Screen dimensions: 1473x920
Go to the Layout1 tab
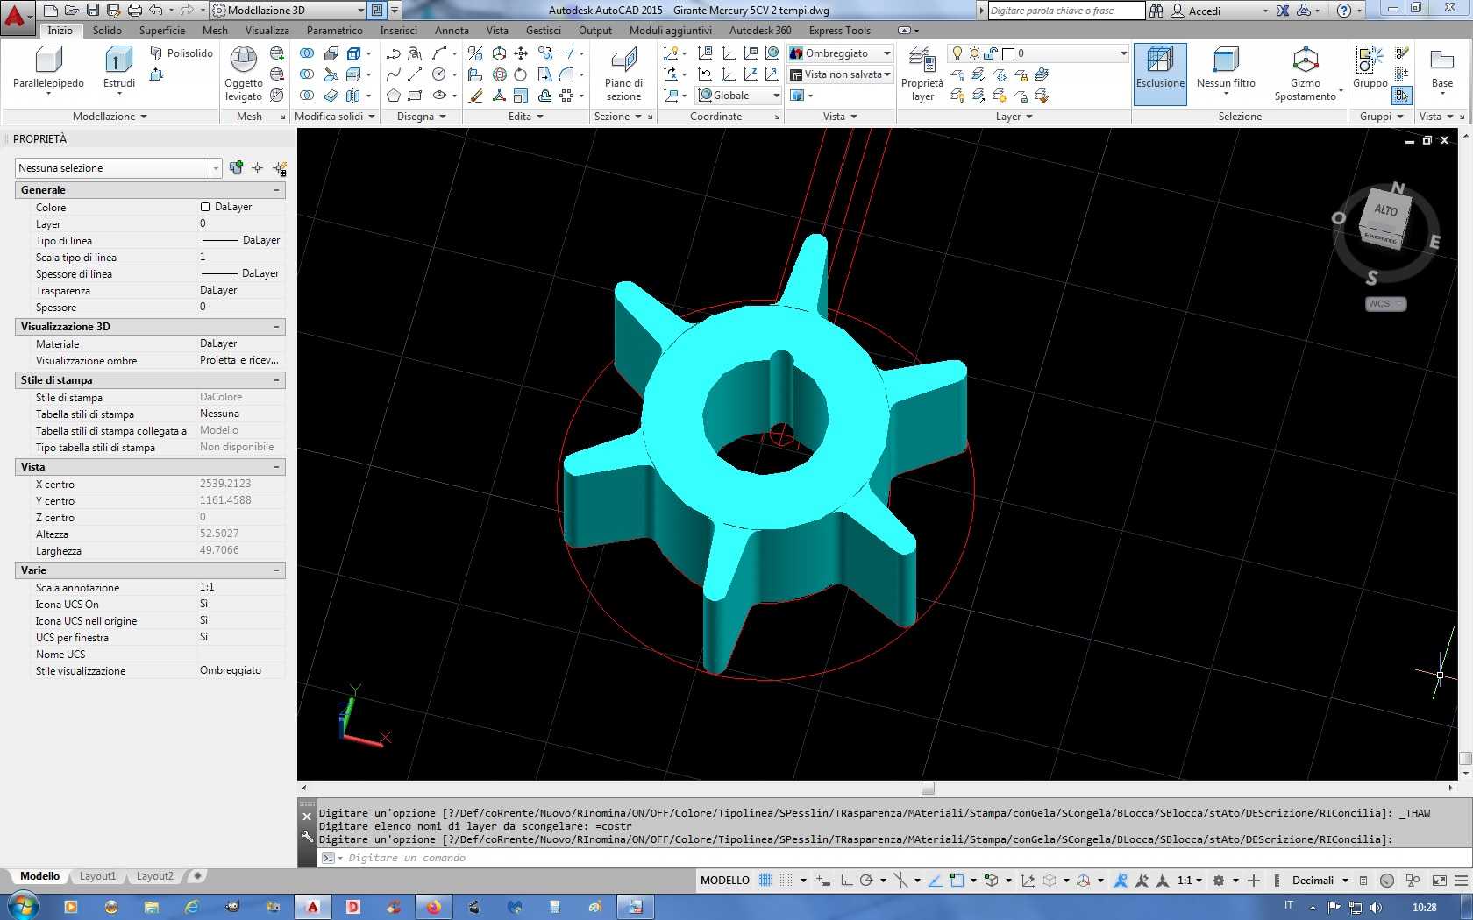coord(97,876)
